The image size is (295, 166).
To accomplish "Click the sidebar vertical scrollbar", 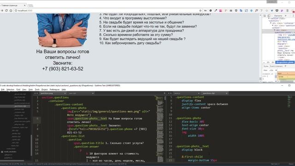I will point(31,145).
